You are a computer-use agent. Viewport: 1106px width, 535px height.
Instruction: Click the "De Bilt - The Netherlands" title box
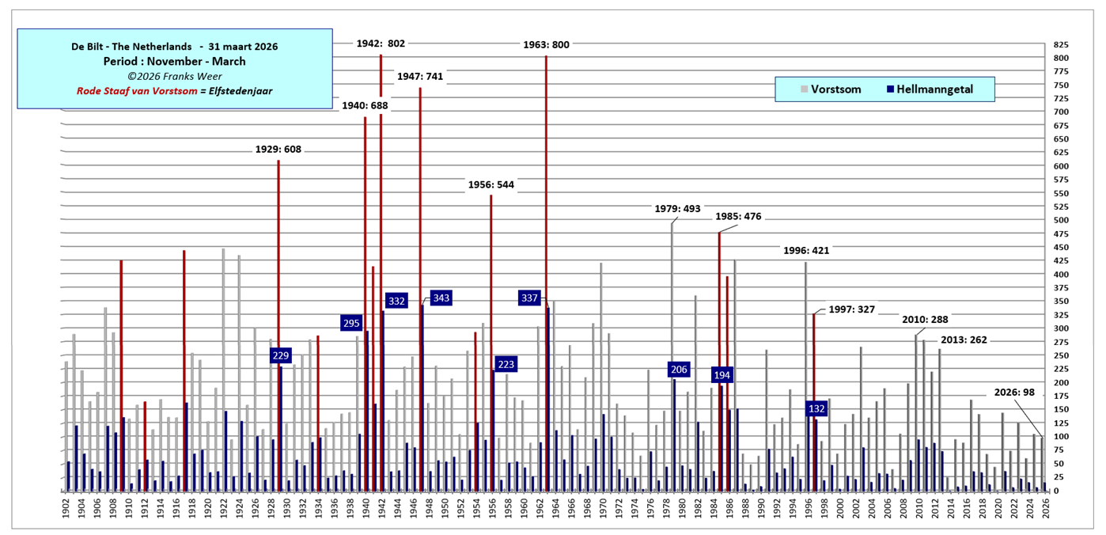(x=175, y=69)
